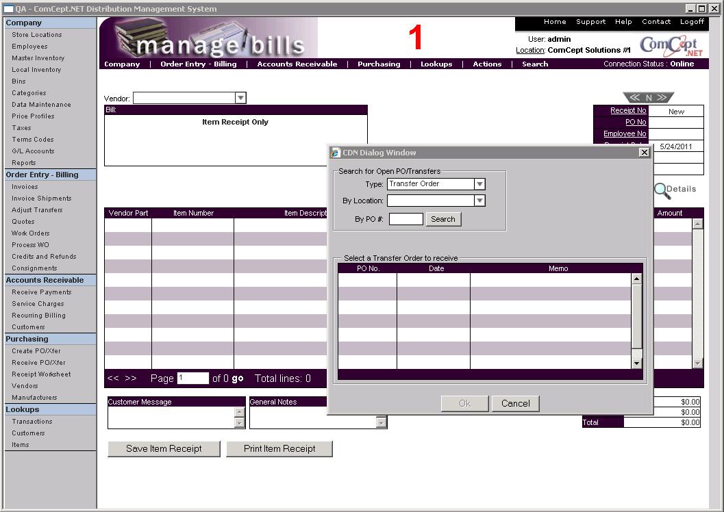Viewport: 724px width, 512px height.
Task: Expand the By Location dropdown
Action: point(479,201)
